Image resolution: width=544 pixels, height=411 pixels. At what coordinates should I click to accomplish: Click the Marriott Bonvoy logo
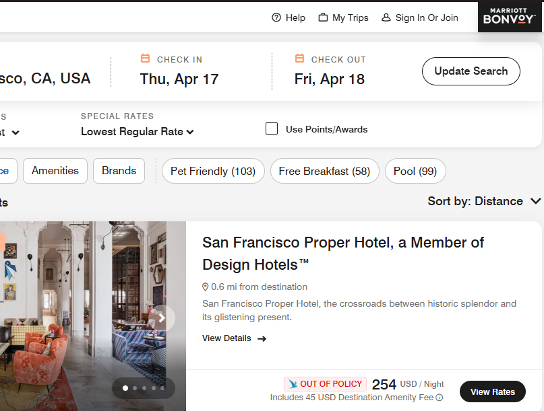click(x=509, y=17)
